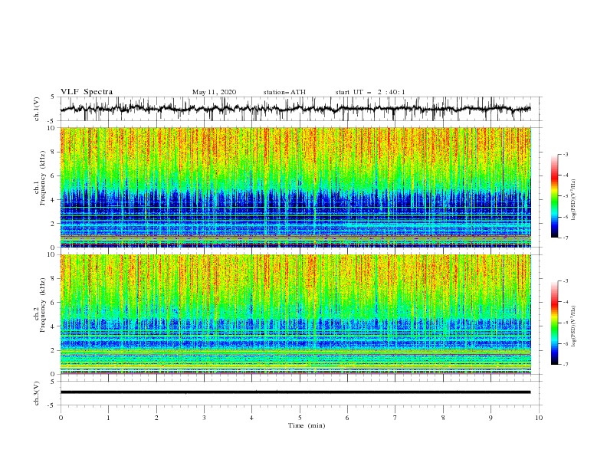Select the ch.1 colorbar "log(PSD)(V²/Hz)" label
The image size is (607, 469).
574,200
